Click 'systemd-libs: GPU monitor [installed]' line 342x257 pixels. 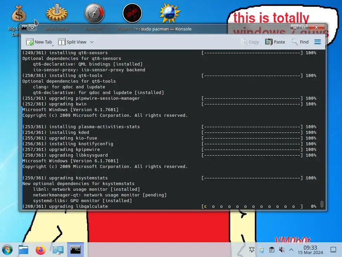click(82, 201)
